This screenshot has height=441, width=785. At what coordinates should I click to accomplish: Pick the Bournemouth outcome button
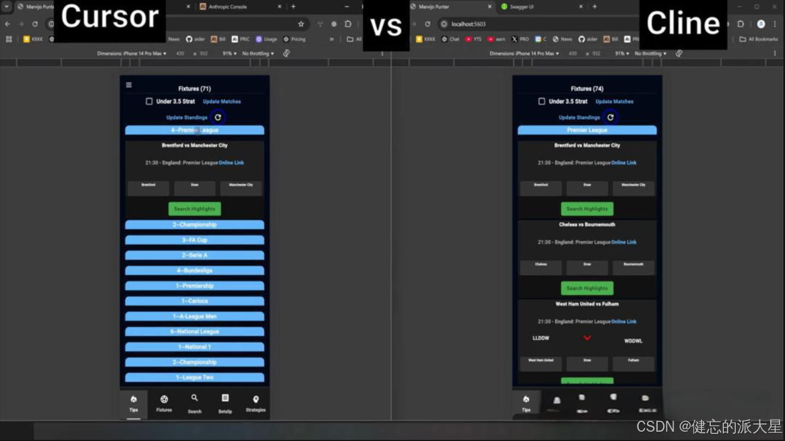pos(633,267)
